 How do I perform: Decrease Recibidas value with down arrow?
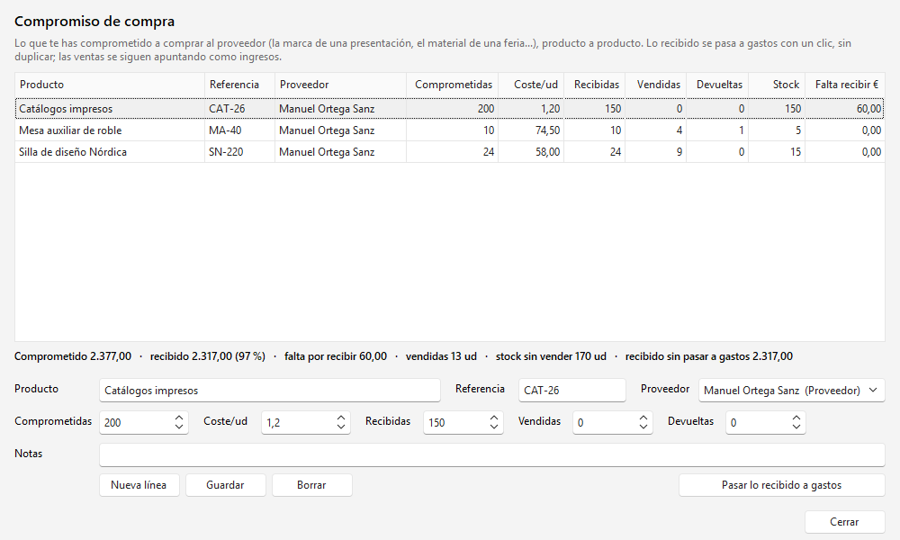tap(494, 427)
